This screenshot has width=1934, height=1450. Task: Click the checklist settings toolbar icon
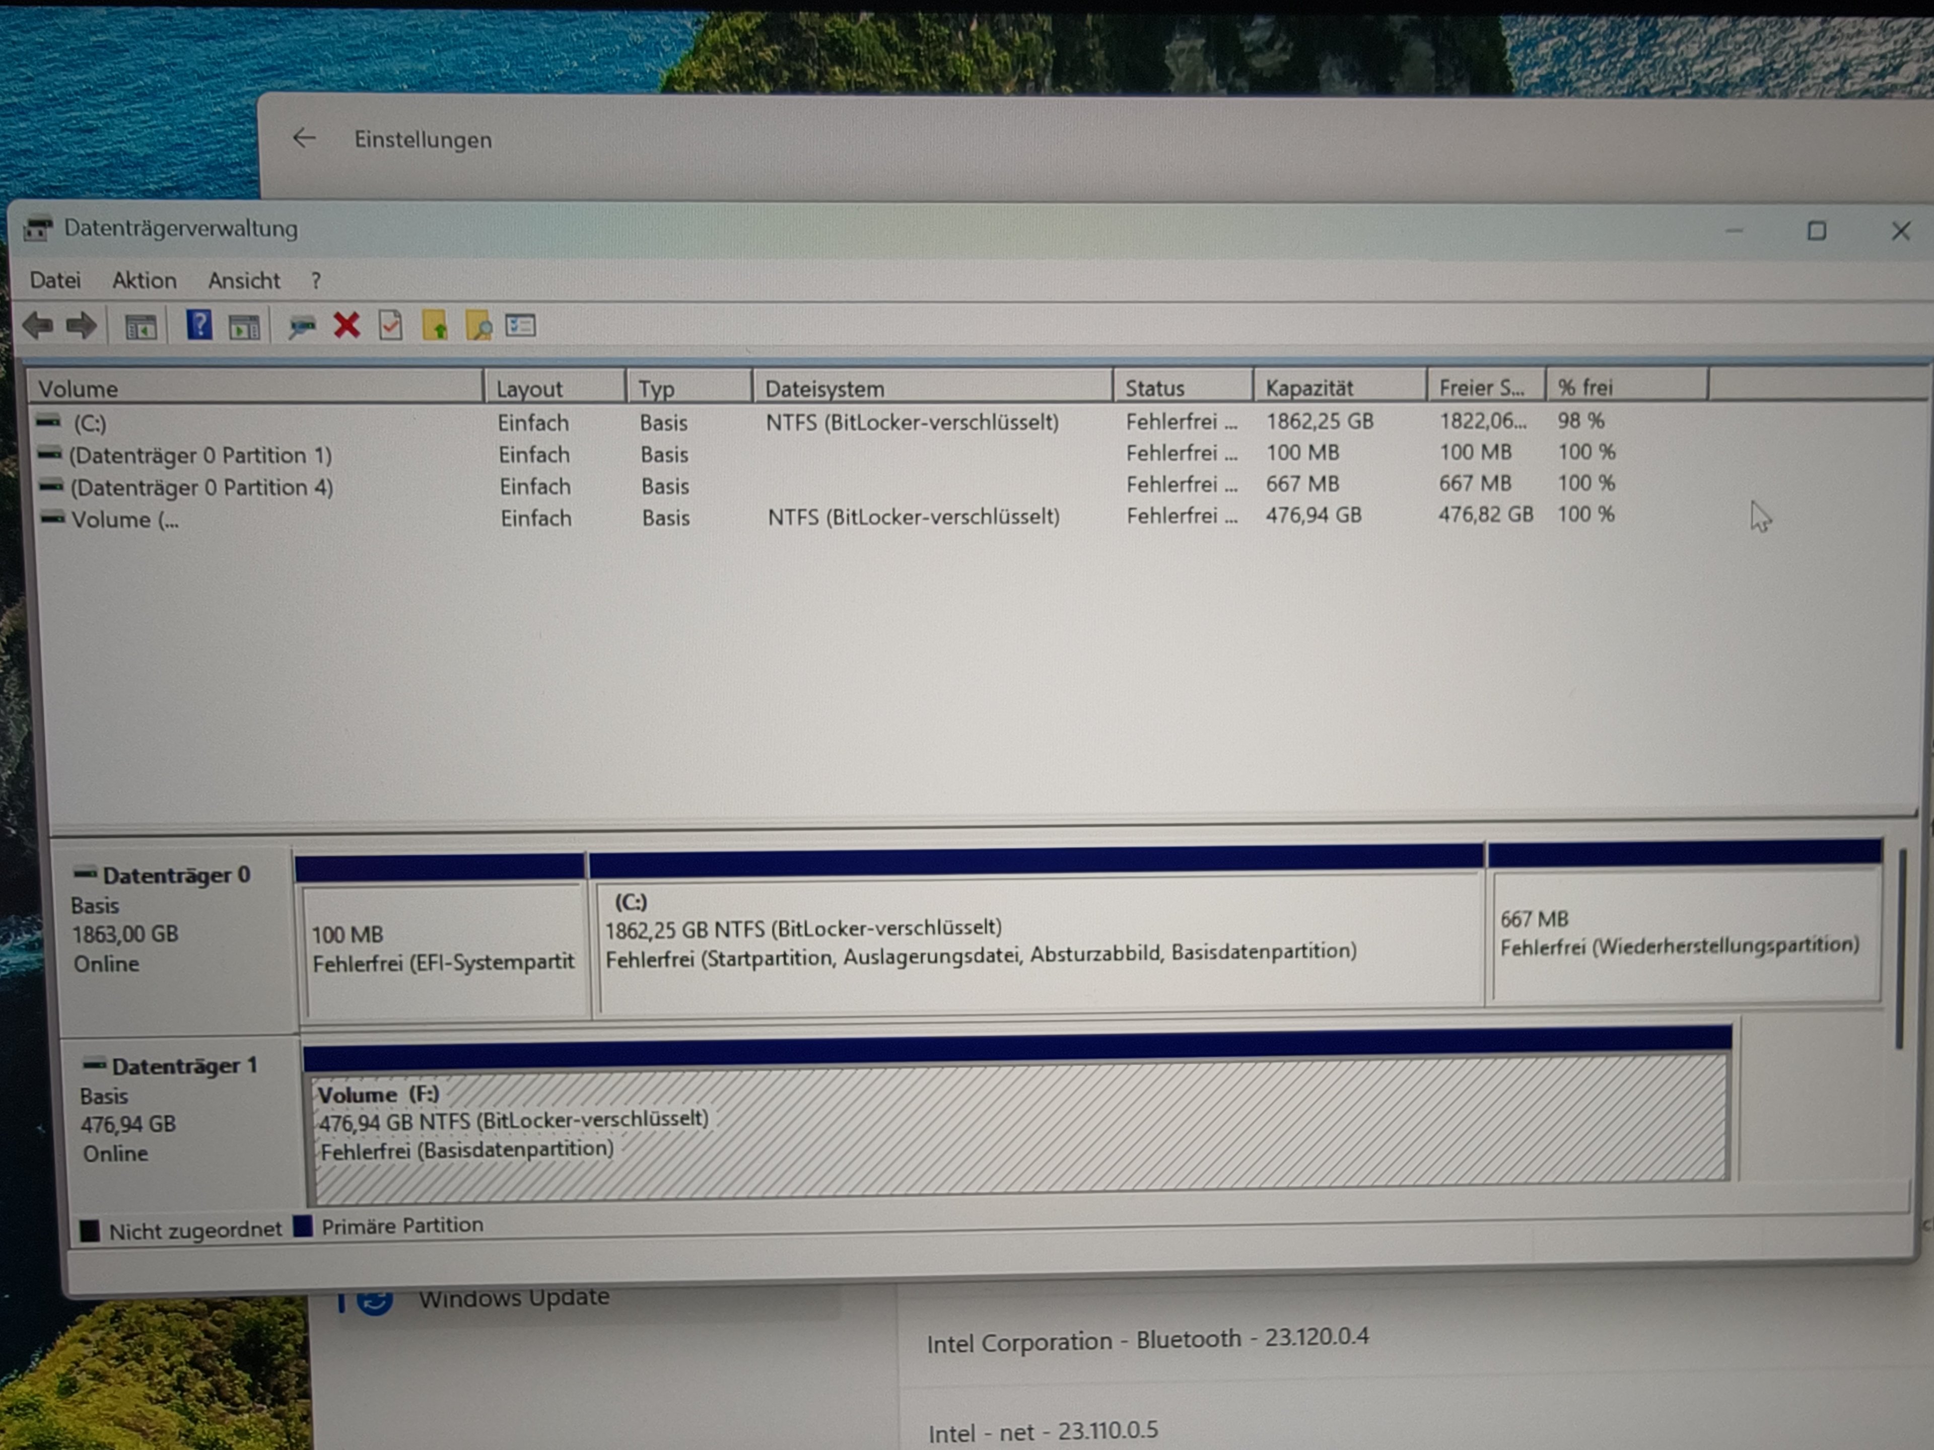pyautogui.click(x=521, y=325)
